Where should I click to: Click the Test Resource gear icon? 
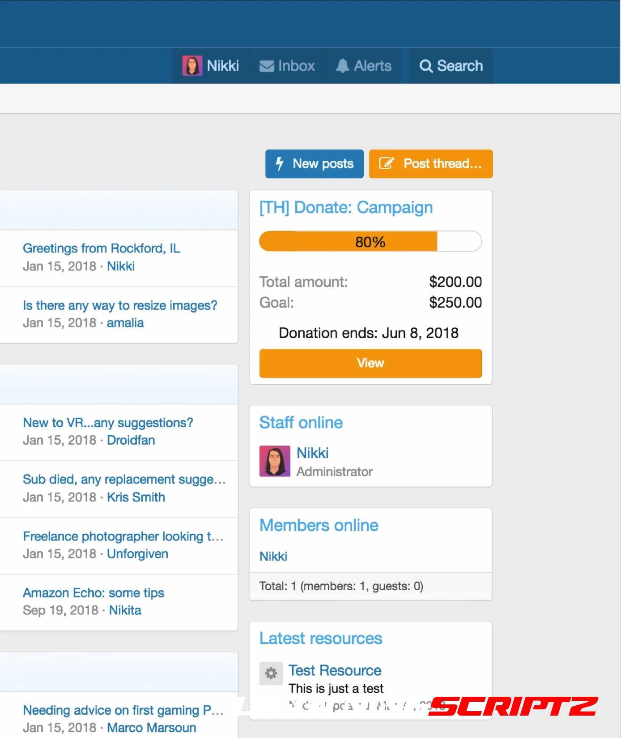click(x=271, y=673)
